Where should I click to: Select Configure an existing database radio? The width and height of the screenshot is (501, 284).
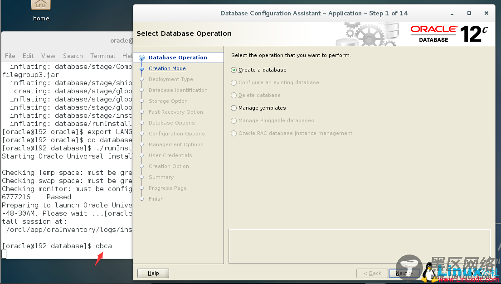275,82
